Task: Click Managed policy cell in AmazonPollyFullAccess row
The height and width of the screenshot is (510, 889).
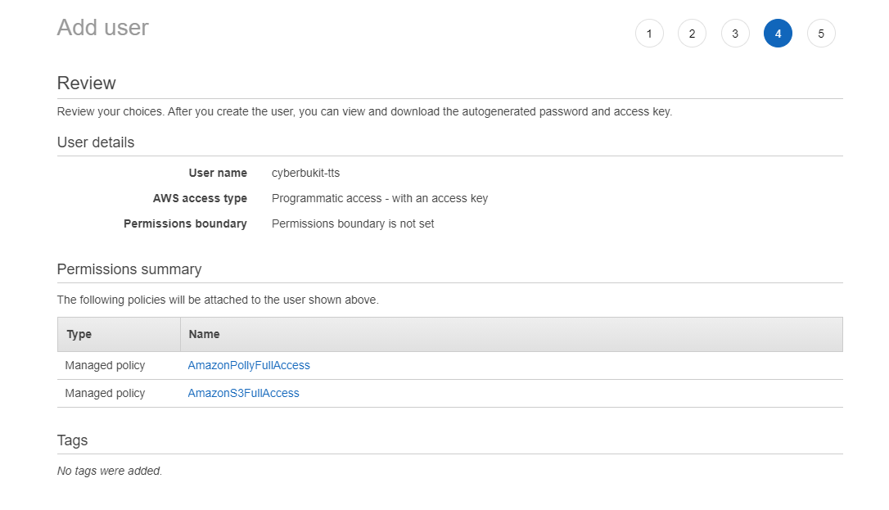Action: coord(105,365)
